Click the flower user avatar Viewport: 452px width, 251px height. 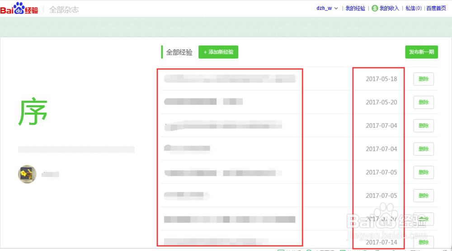coord(27,174)
